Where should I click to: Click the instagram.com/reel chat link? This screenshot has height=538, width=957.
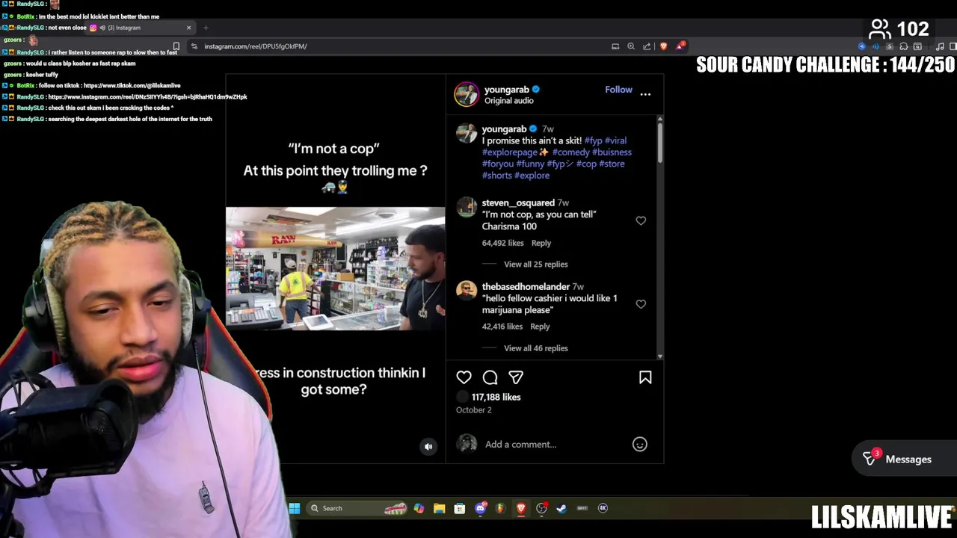pyautogui.click(x=147, y=97)
